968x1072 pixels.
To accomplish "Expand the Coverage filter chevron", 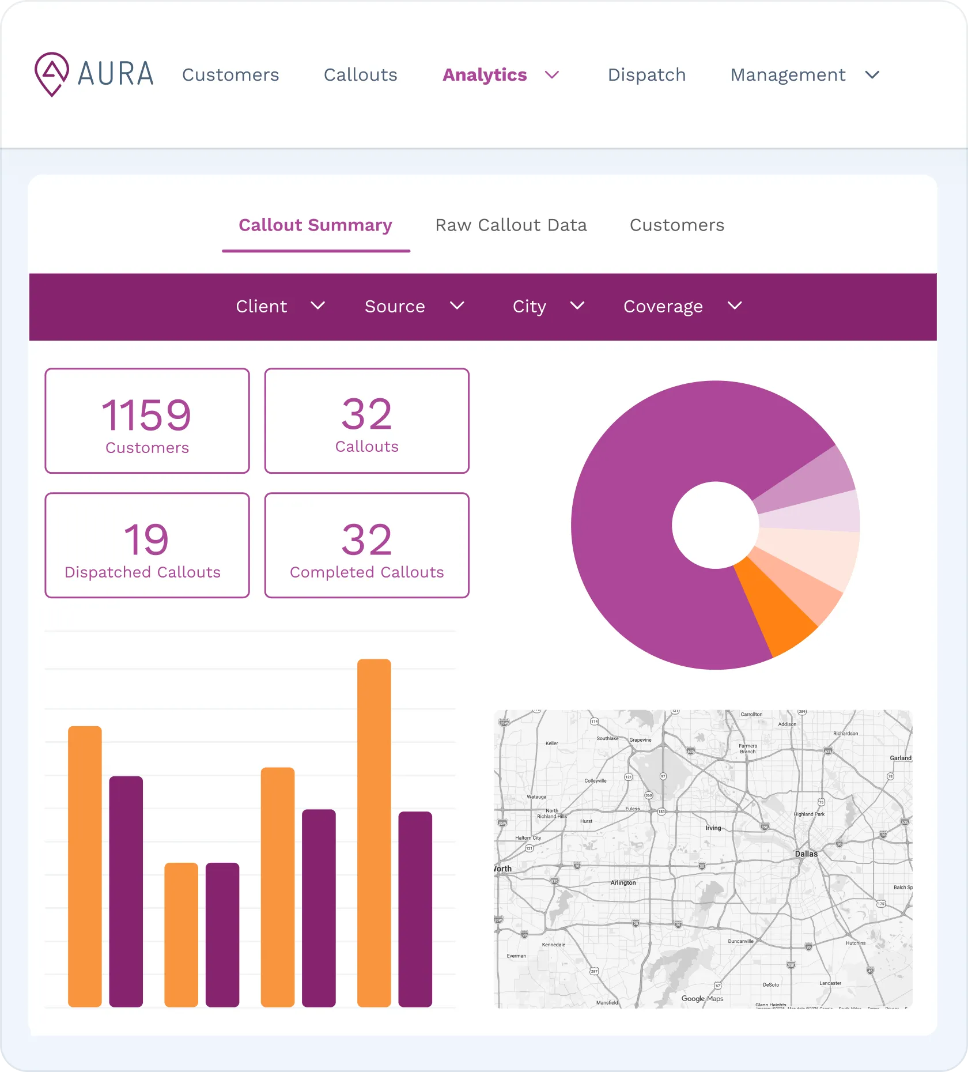I will point(735,305).
